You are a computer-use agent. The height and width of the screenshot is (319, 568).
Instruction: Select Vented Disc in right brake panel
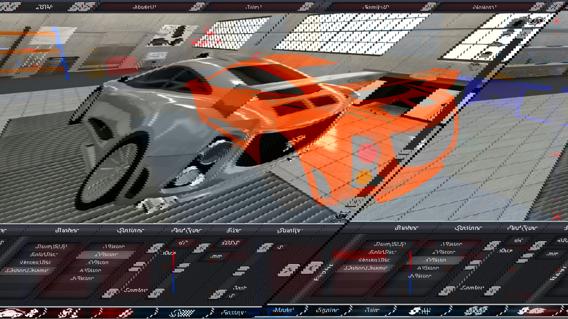pyautogui.click(x=374, y=260)
